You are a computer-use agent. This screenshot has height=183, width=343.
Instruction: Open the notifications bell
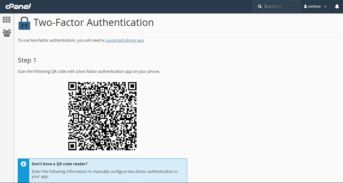[x=337, y=6]
